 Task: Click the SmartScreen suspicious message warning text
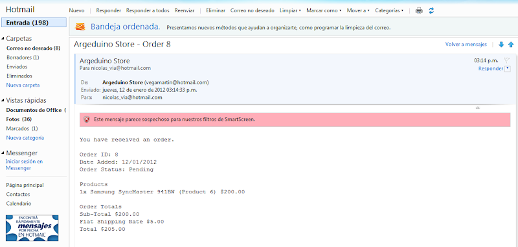pos(175,120)
